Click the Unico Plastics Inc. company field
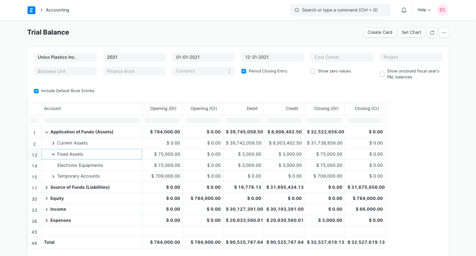The height and width of the screenshot is (256, 476). [x=65, y=57]
